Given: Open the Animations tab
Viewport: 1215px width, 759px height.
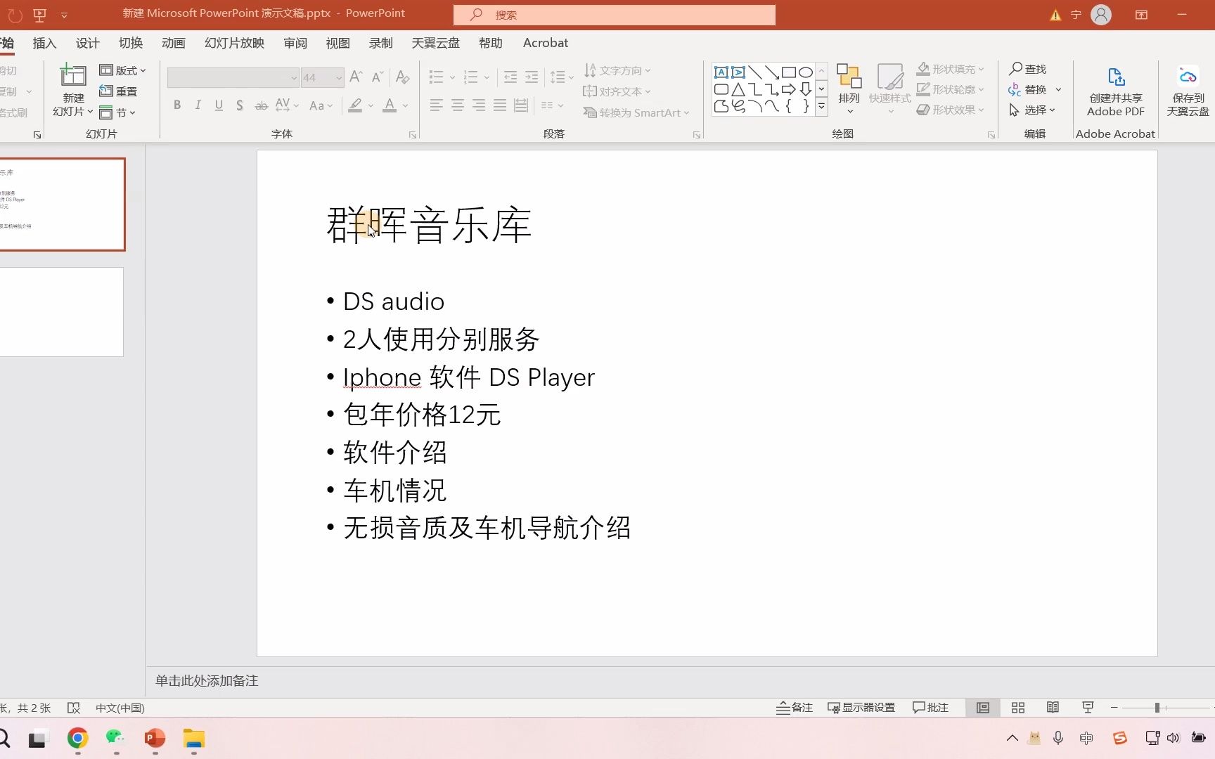Looking at the screenshot, I should [x=173, y=43].
